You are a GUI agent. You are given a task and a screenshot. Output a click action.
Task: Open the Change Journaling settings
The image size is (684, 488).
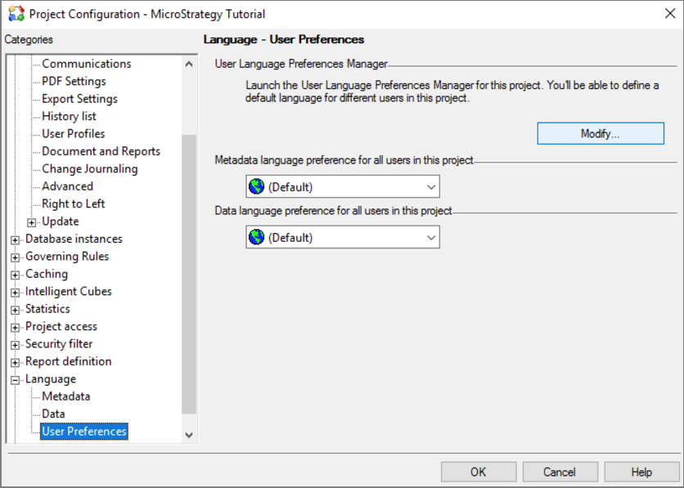(x=89, y=168)
